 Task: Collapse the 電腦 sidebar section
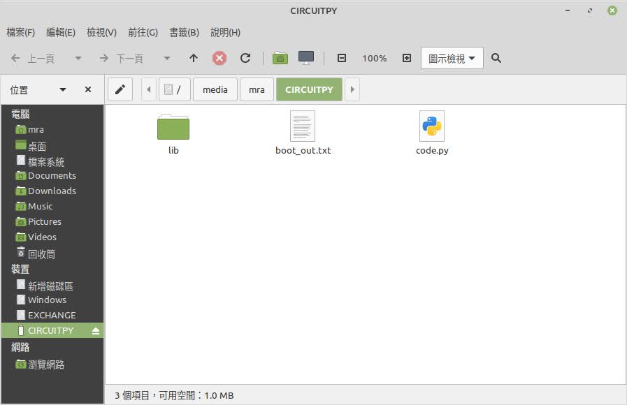[x=20, y=114]
